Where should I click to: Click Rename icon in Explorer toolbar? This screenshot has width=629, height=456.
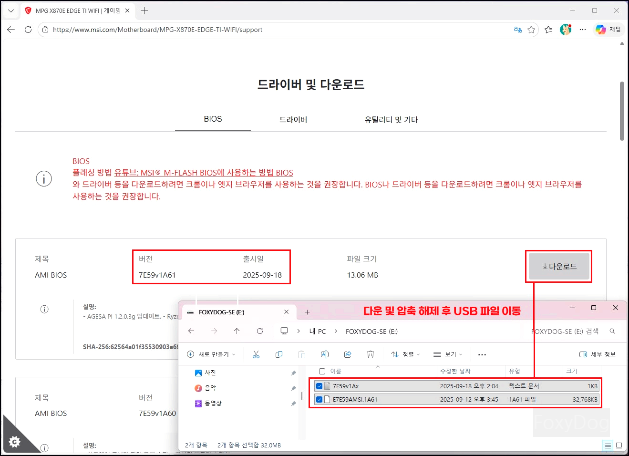pyautogui.click(x=325, y=354)
